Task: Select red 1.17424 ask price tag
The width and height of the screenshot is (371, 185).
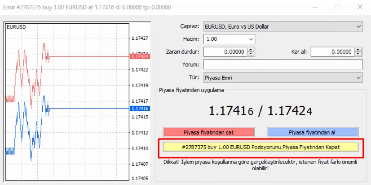Action: (139, 56)
